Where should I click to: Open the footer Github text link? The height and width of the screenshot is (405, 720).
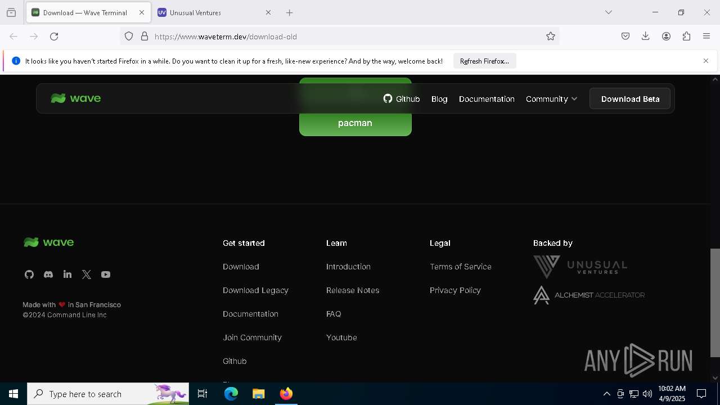pyautogui.click(x=235, y=361)
